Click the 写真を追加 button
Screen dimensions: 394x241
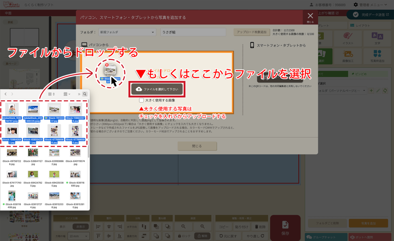pyautogui.click(x=368, y=223)
